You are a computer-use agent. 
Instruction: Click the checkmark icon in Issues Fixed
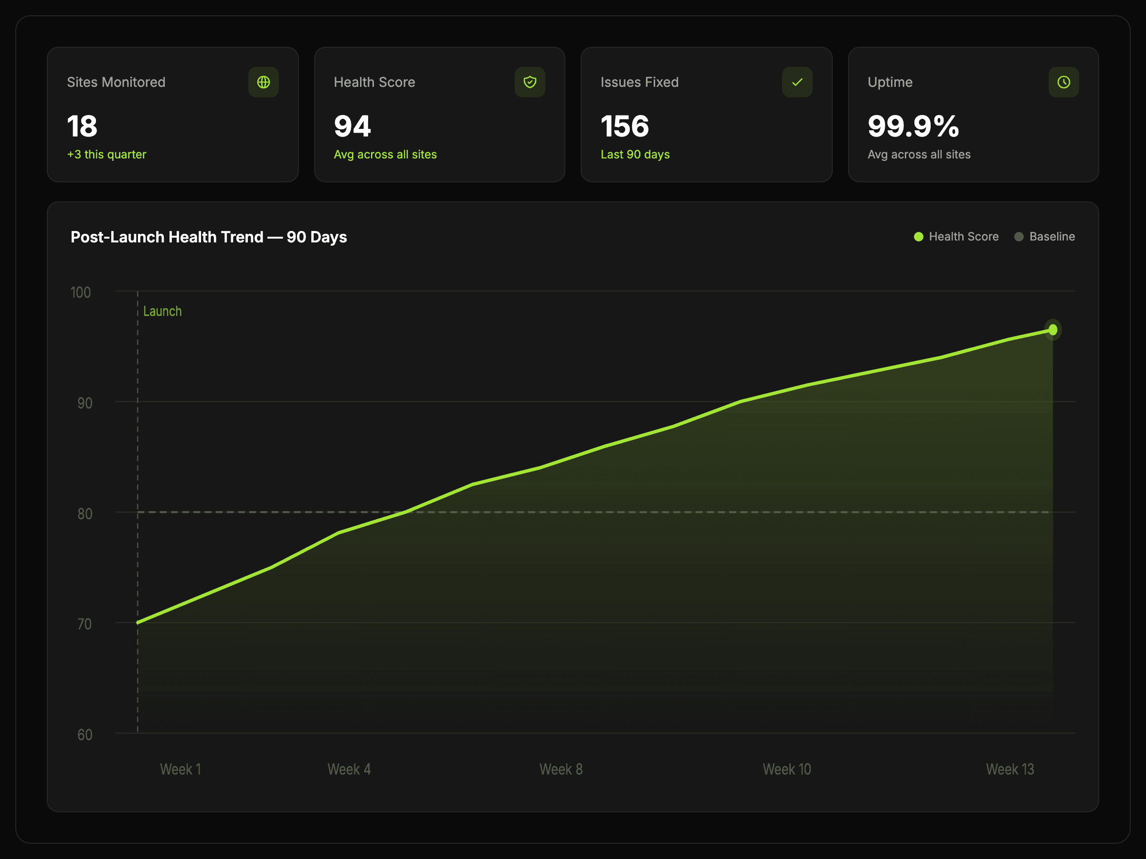point(797,82)
